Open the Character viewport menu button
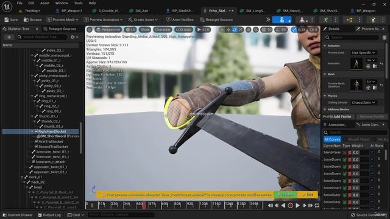Image resolution: width=390 pixels, height=219 pixels. click(163, 30)
